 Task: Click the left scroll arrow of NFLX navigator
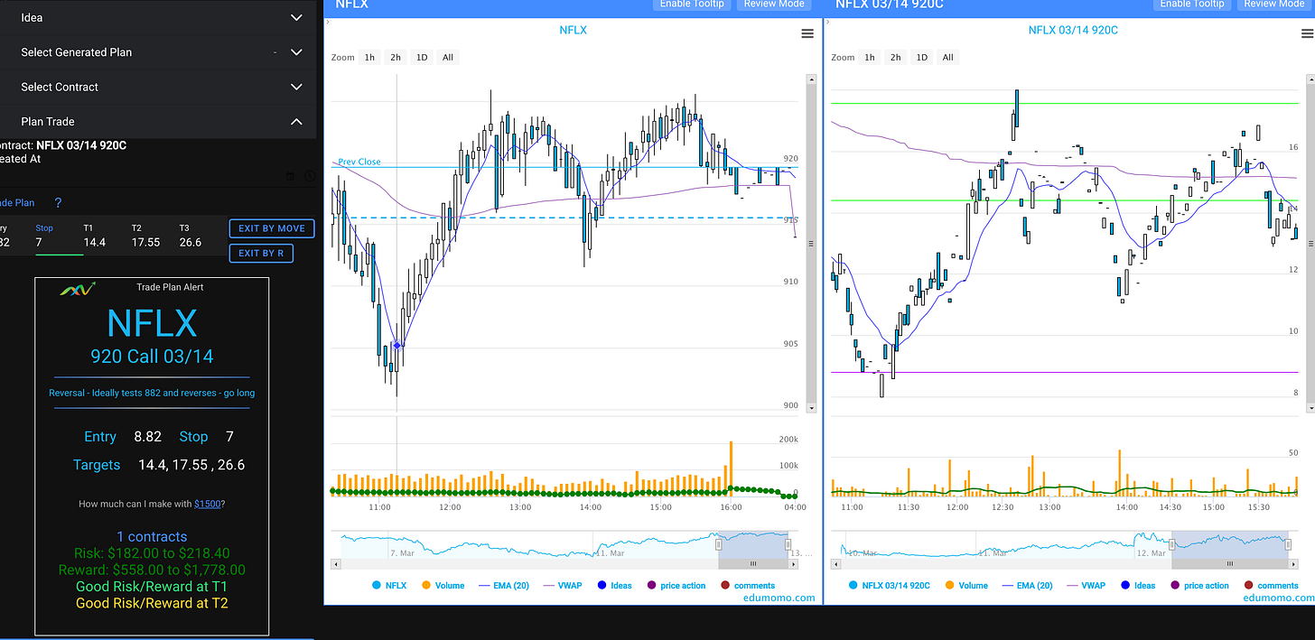pos(337,563)
